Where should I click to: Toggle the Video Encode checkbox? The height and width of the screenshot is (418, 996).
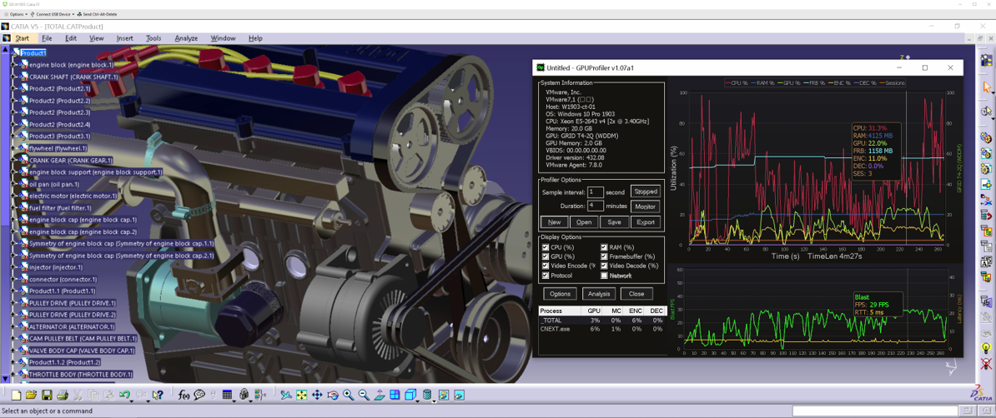(545, 266)
